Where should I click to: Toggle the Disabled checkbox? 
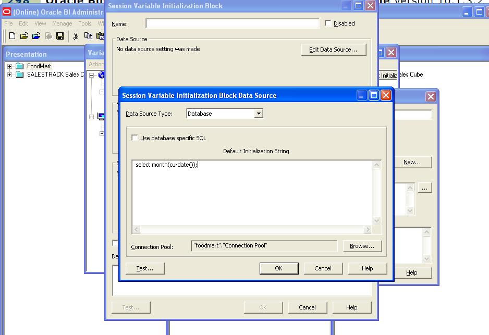(x=328, y=23)
